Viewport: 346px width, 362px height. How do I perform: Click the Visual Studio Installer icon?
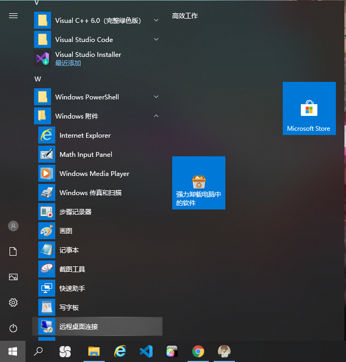point(43,58)
